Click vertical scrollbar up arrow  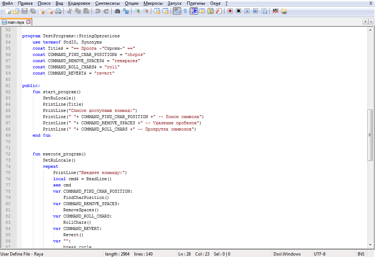click(x=370, y=30)
